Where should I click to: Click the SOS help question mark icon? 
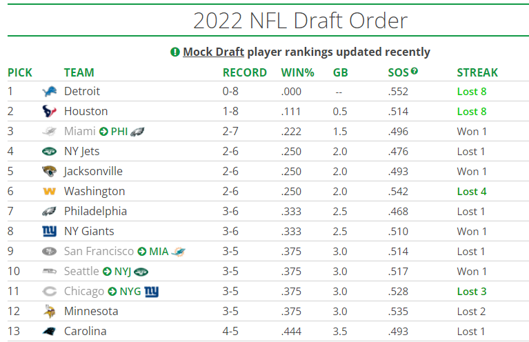[415, 71]
